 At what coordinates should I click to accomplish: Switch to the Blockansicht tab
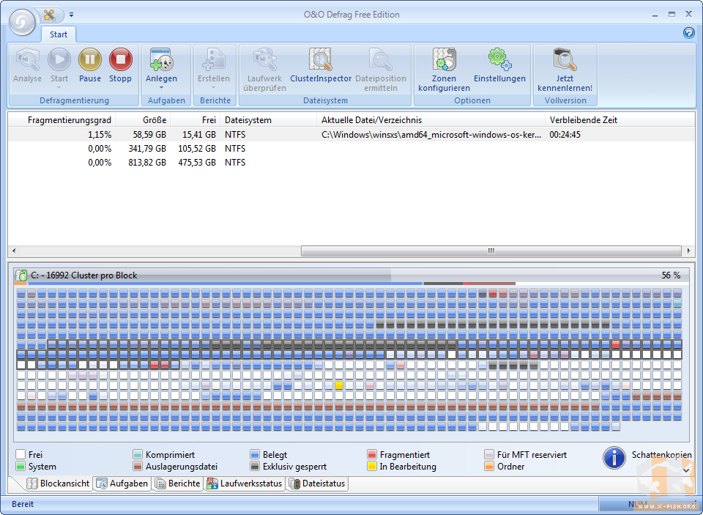pos(57,483)
